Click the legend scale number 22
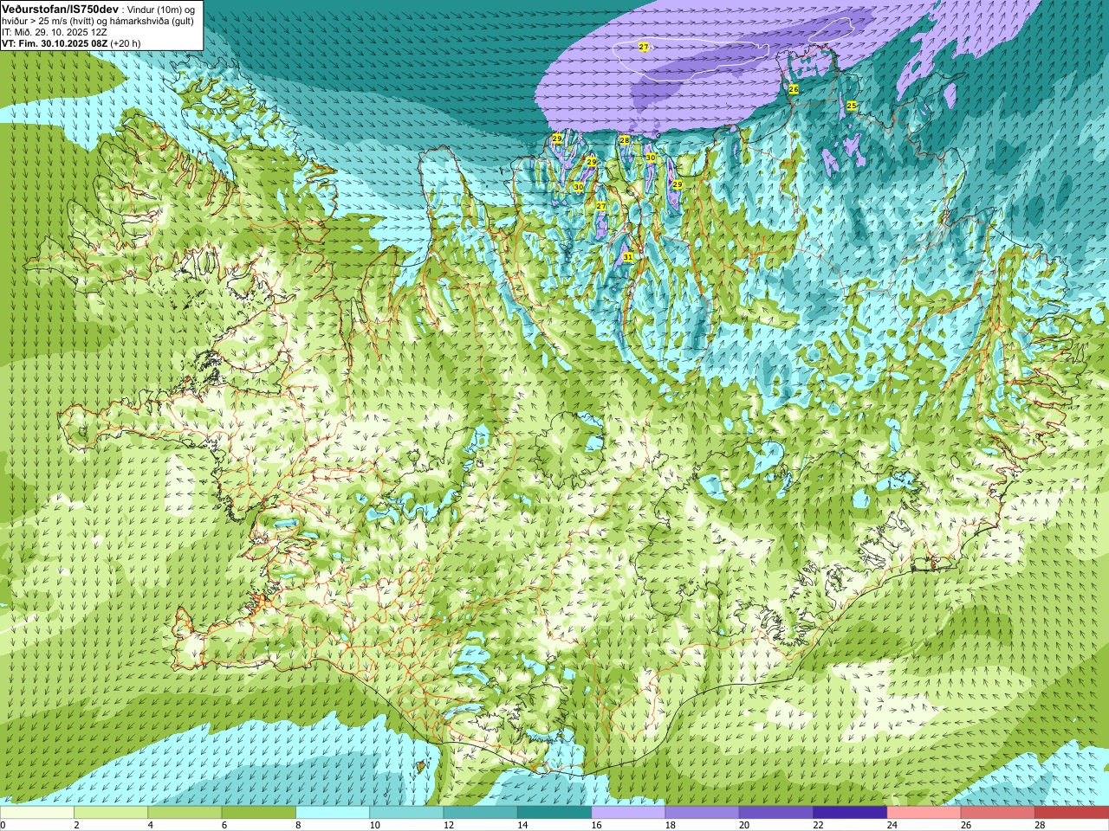 (x=818, y=825)
